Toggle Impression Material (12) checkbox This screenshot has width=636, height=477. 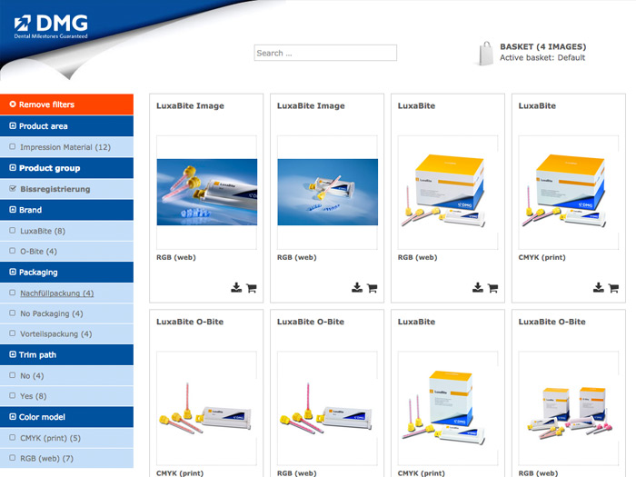click(x=13, y=146)
